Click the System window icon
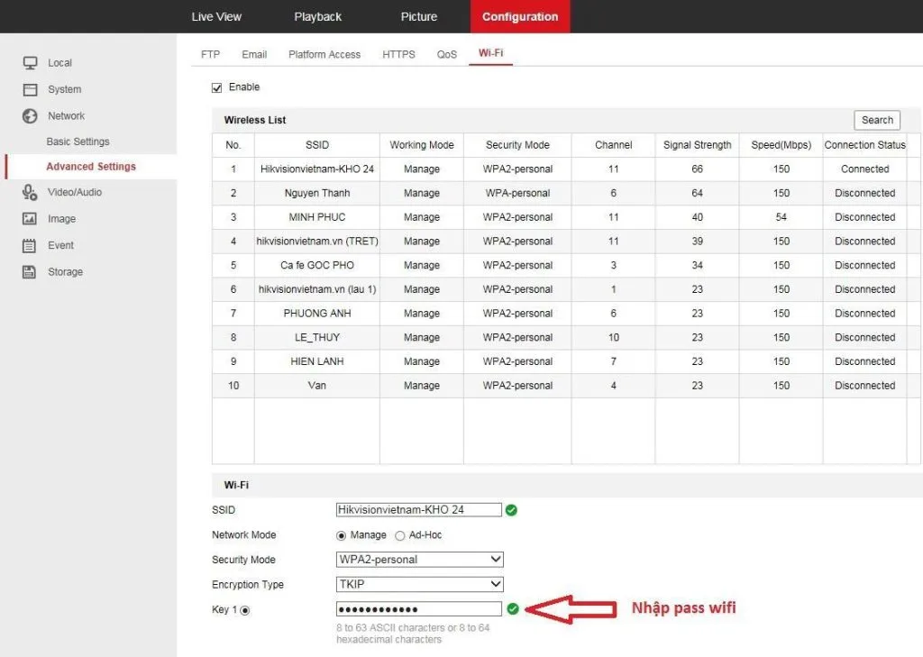Image resolution: width=923 pixels, height=657 pixels. coord(30,89)
